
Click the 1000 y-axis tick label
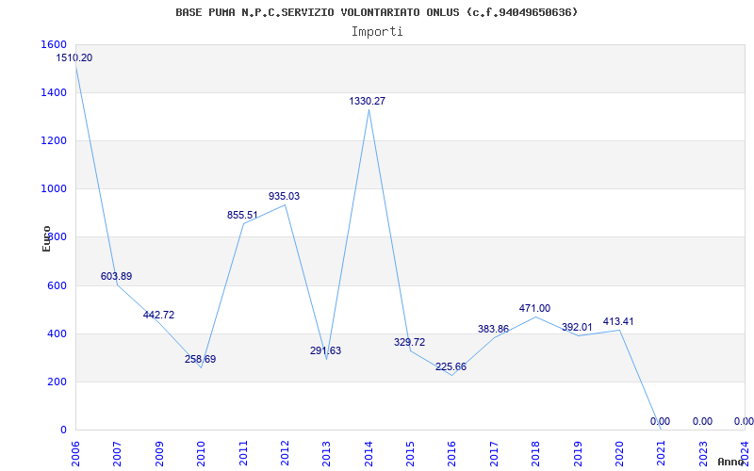tap(54, 189)
